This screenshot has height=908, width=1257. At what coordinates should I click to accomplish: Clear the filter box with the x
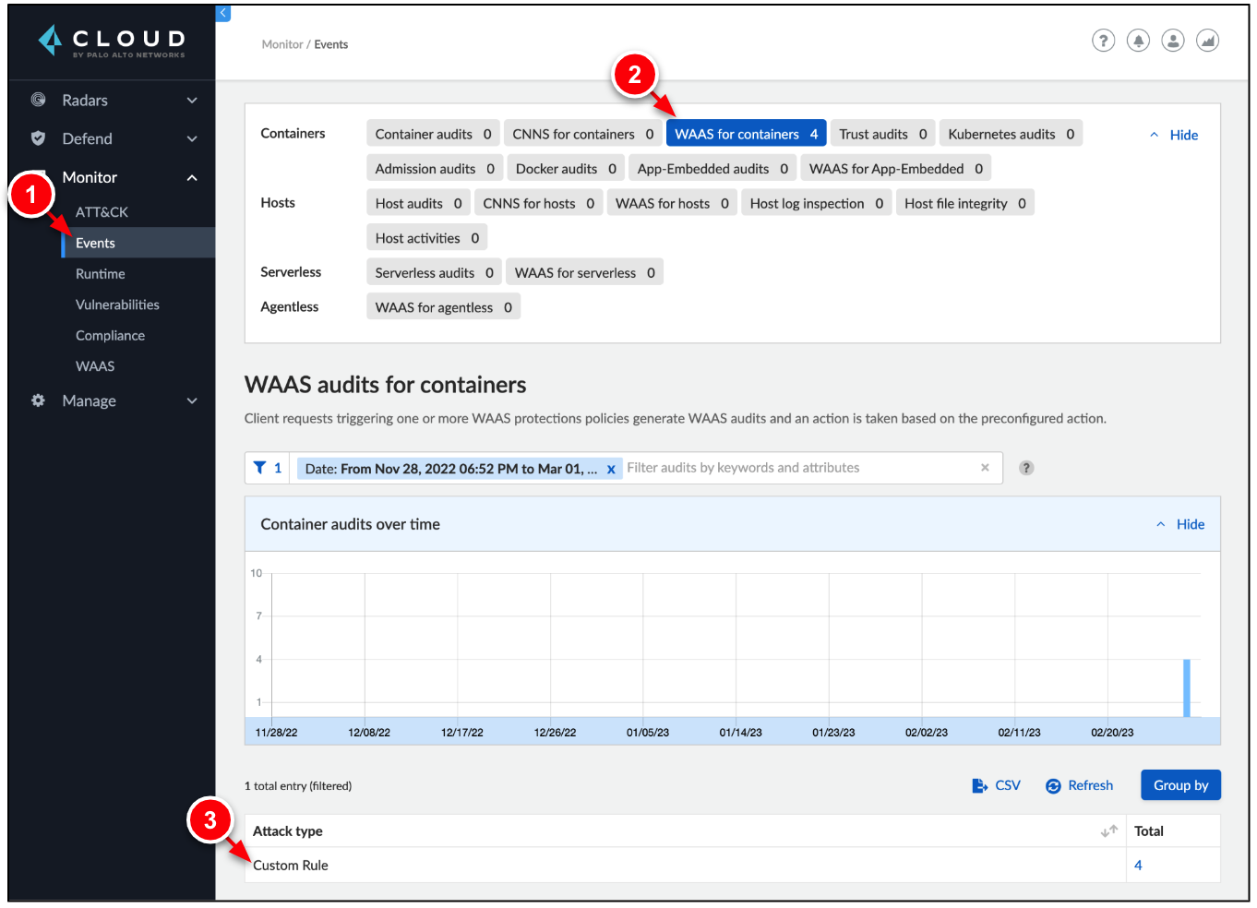click(985, 468)
